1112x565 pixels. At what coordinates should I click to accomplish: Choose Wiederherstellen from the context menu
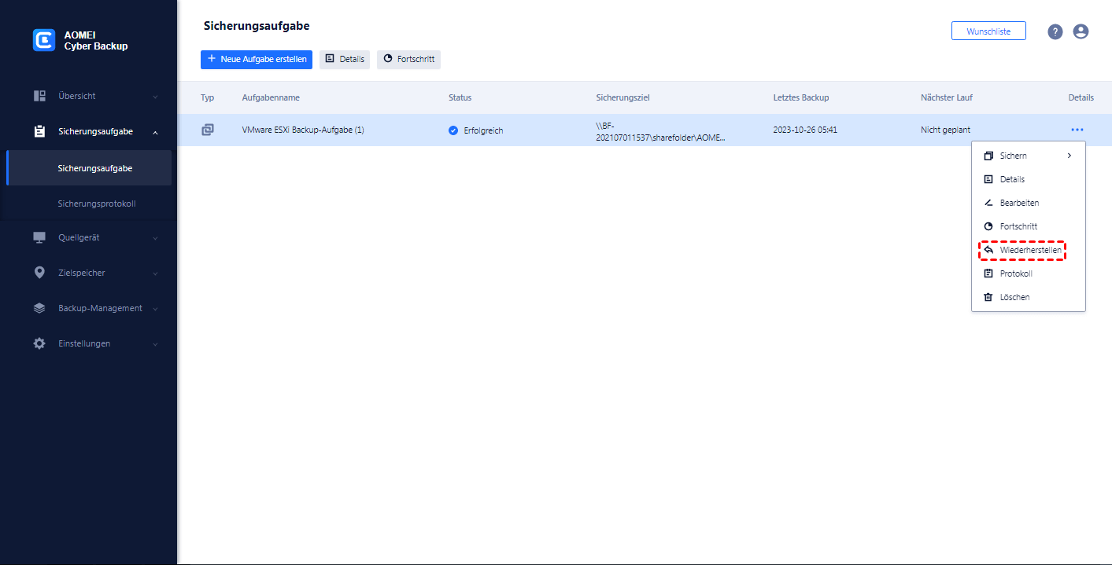pyautogui.click(x=1029, y=250)
